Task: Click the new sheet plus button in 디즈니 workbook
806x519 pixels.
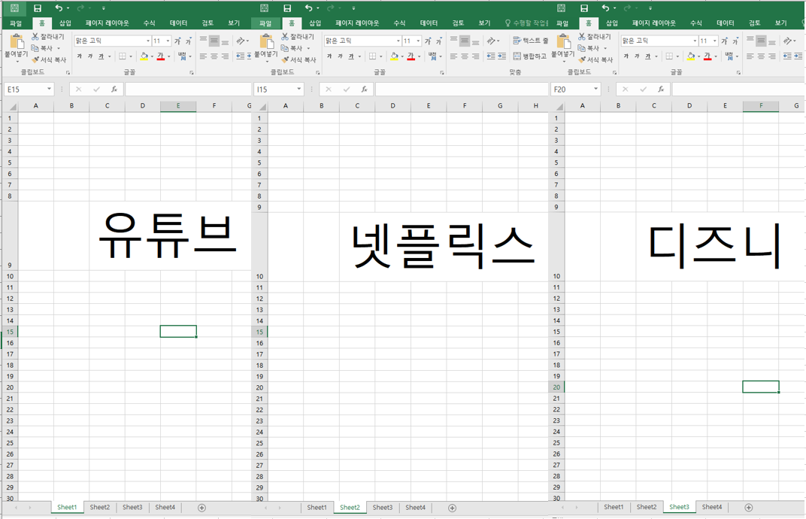Action: (748, 507)
